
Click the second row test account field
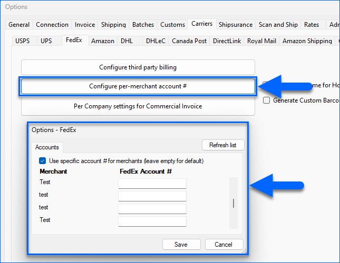(152, 196)
